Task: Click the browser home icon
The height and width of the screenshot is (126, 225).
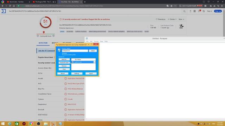Action: [14, 6]
